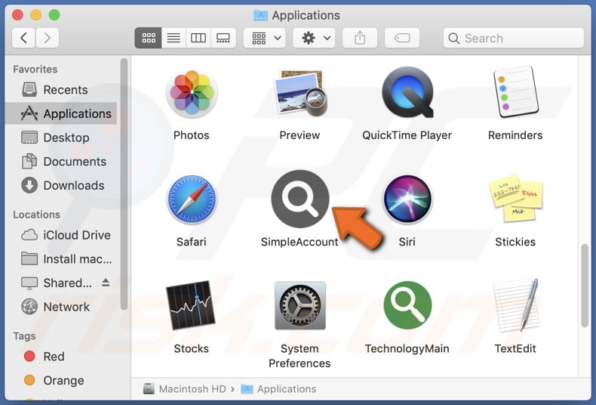Select the Safari compass icon
Image resolution: width=596 pixels, height=405 pixels.
pos(192,199)
